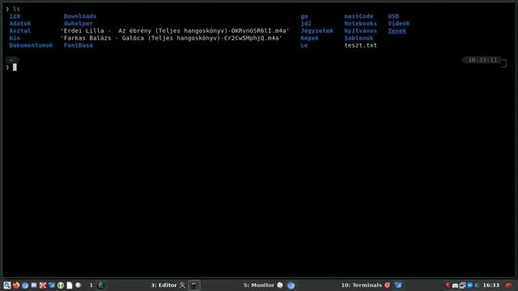Click the 'Jegyzetek' directory name
This screenshot has width=518, height=291.
[316, 31]
